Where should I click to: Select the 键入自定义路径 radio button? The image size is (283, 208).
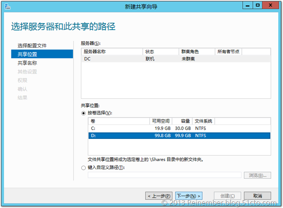pos(84,168)
